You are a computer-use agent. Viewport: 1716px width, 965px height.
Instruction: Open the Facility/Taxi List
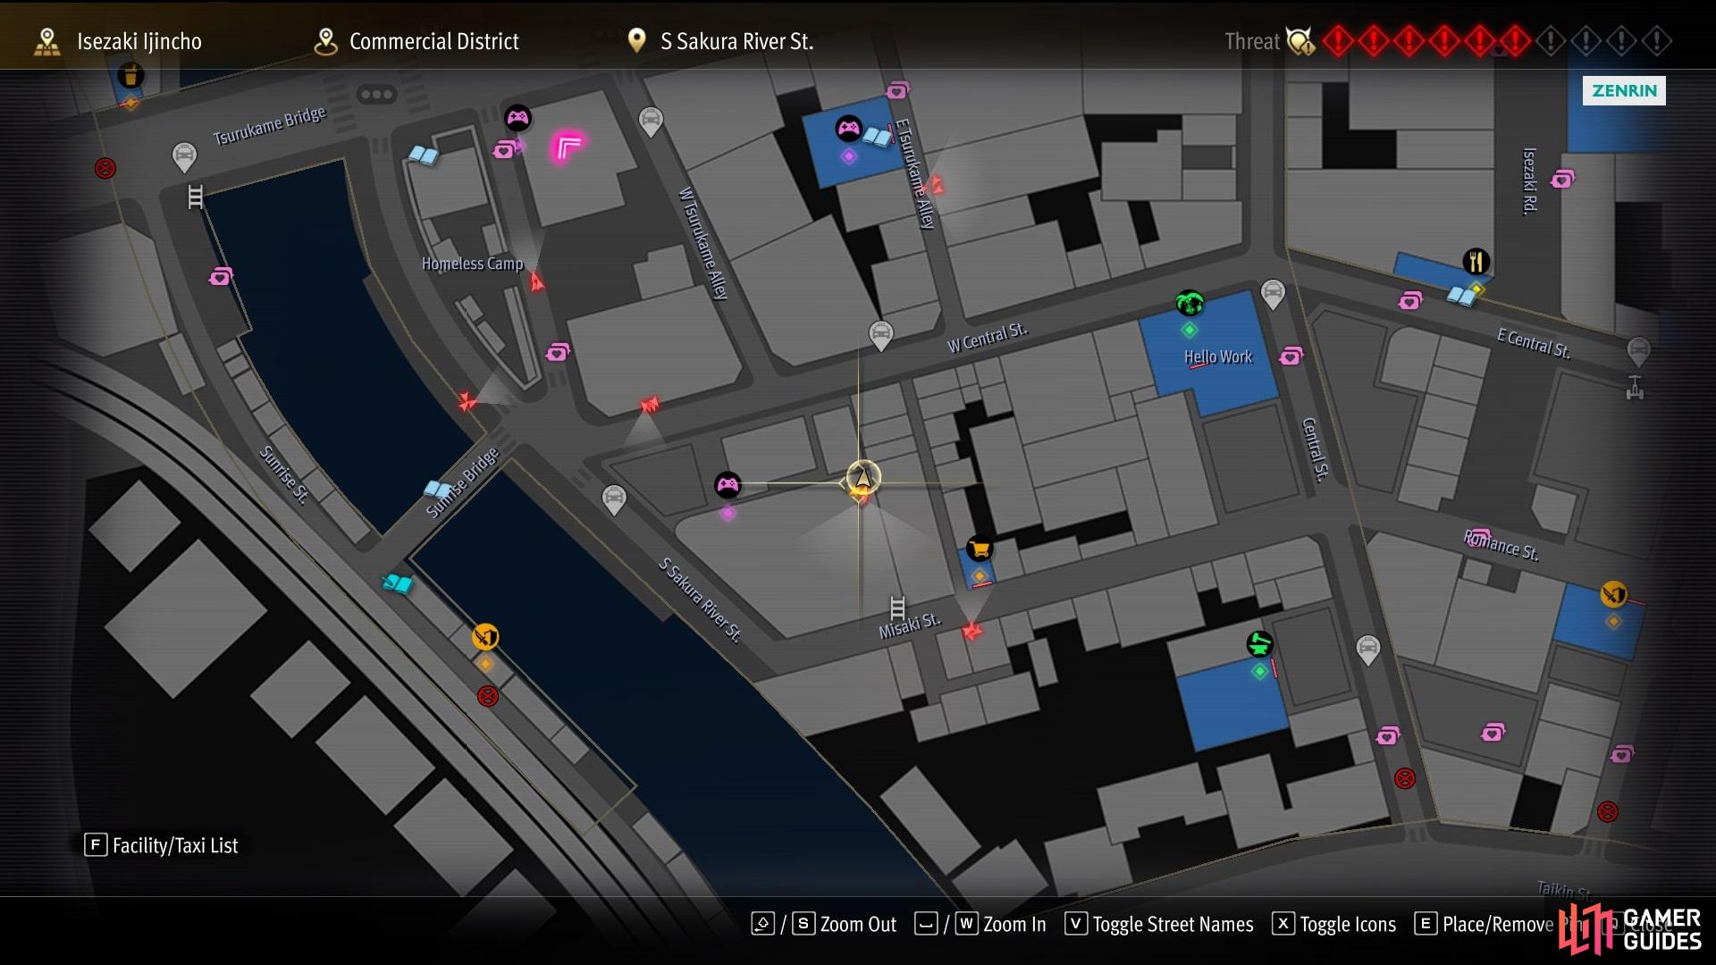coord(162,845)
